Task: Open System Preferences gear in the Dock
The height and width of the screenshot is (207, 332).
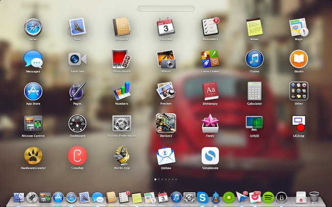Action: click(189, 197)
